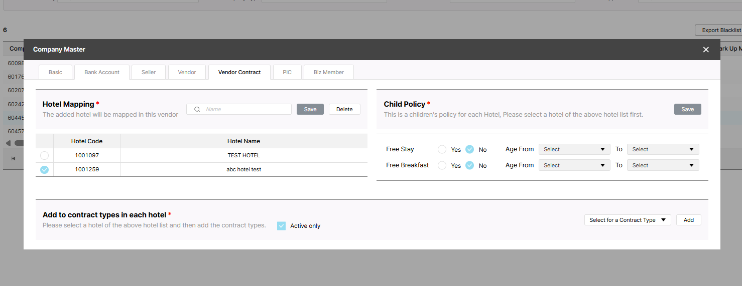Select the TEST HOTEL radio button
The image size is (742, 286).
tap(45, 155)
